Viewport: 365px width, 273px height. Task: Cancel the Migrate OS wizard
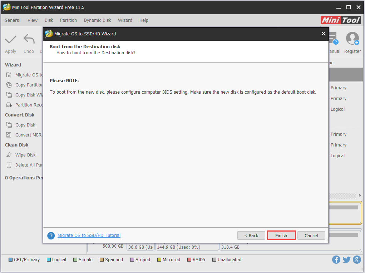click(311, 235)
